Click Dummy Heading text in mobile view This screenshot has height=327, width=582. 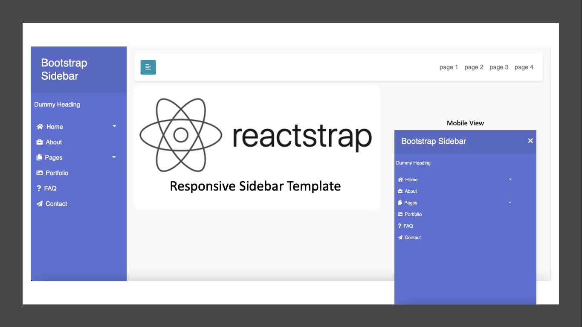coord(413,163)
